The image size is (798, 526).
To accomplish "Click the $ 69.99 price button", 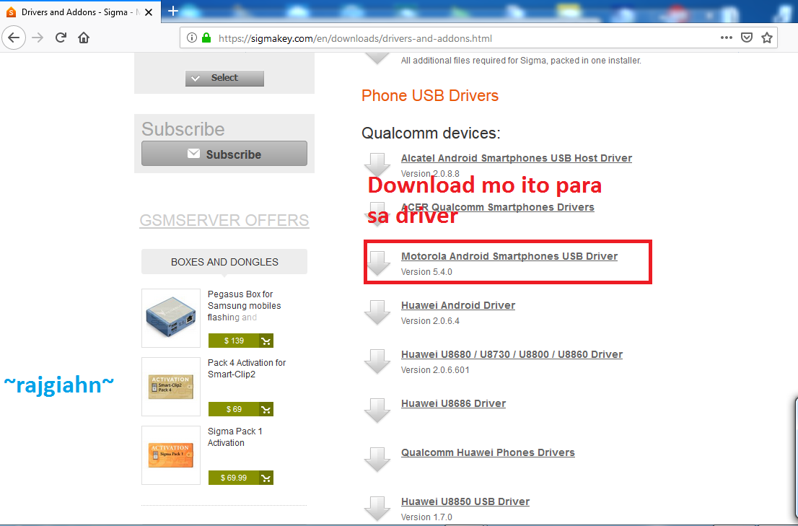I will (x=234, y=478).
